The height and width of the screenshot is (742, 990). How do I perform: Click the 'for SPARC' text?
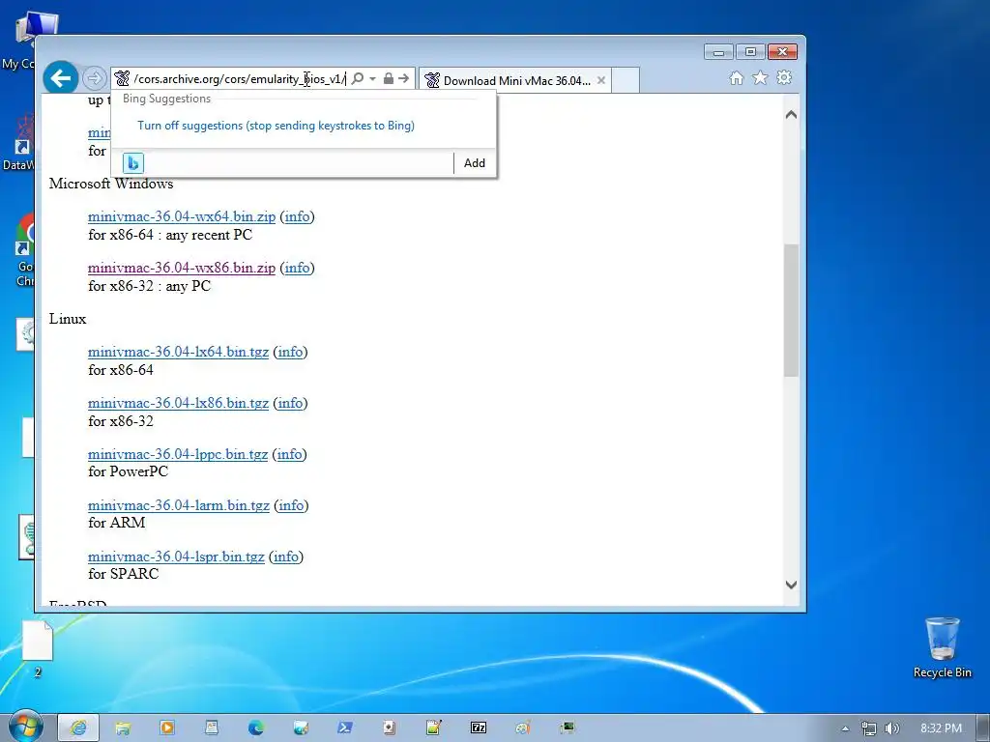pos(123,574)
